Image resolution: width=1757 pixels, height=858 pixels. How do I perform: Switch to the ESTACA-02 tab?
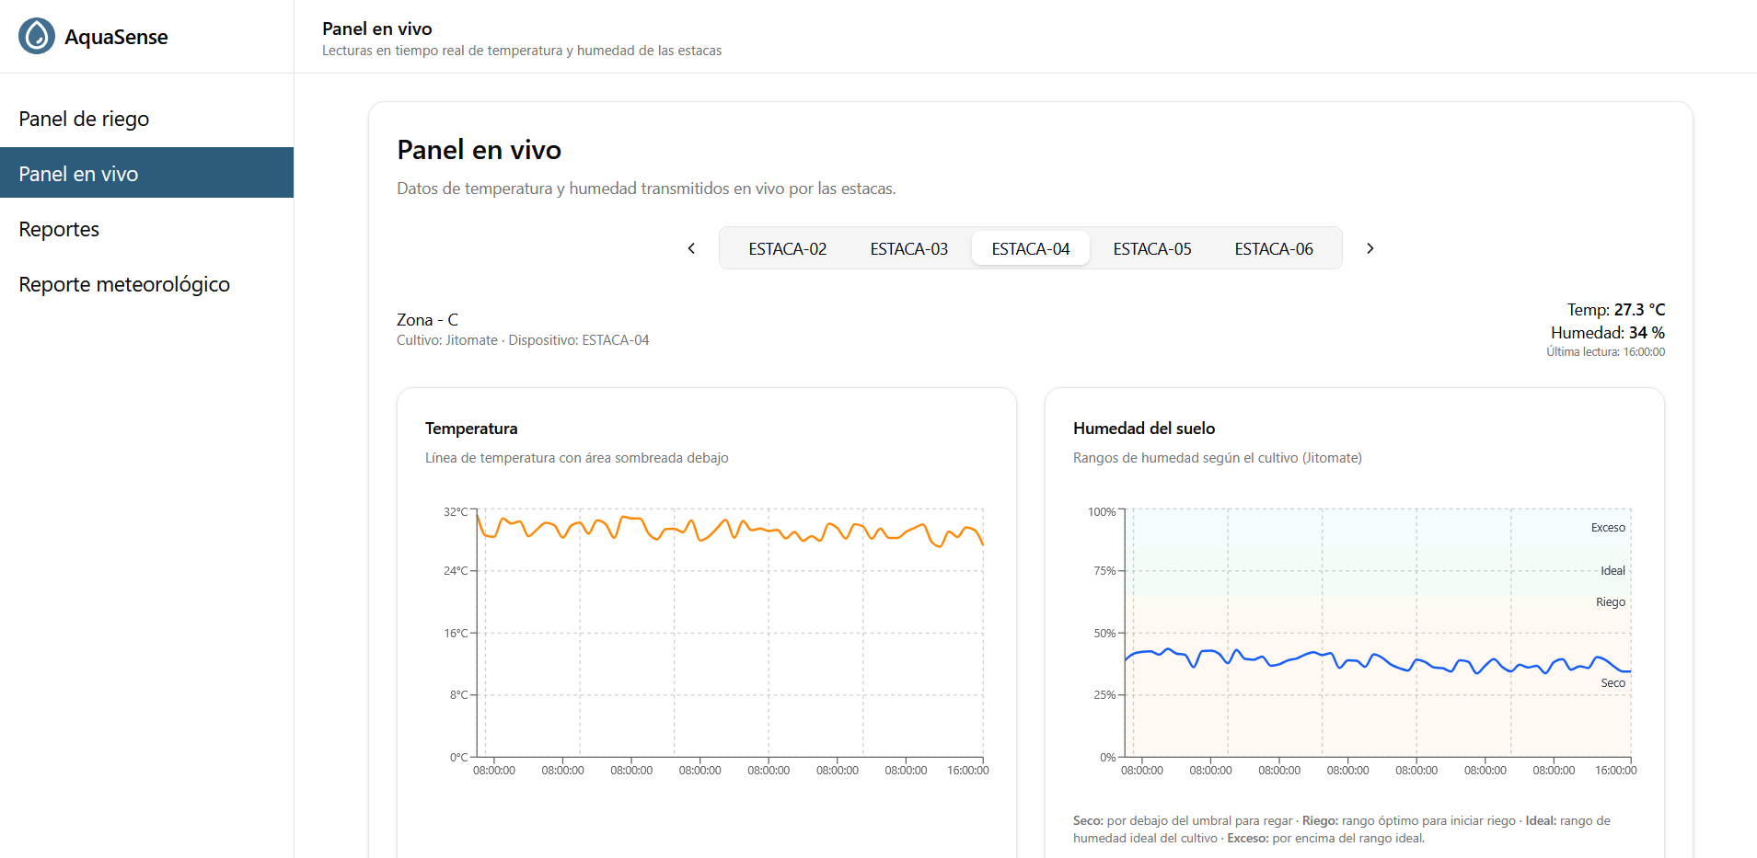pyautogui.click(x=788, y=248)
